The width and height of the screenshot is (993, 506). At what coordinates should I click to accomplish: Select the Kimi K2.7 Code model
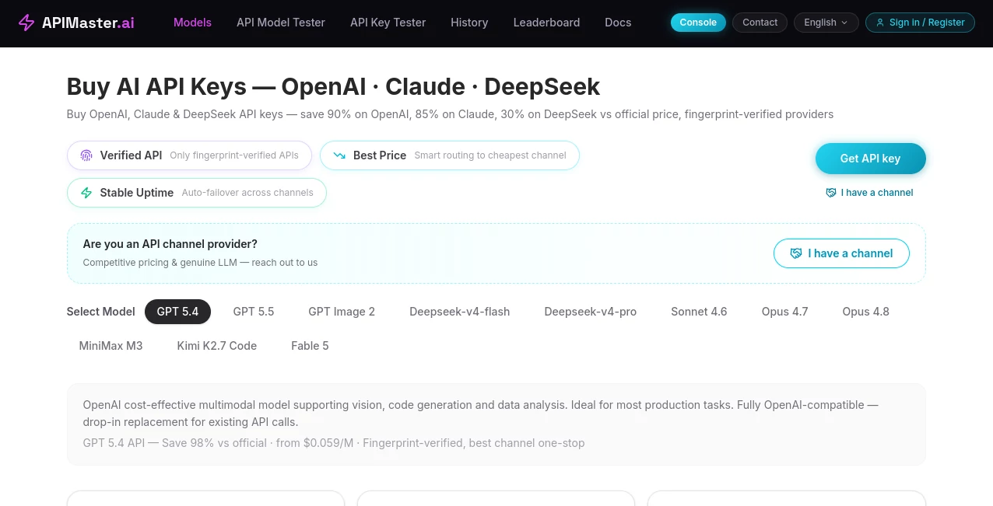tap(217, 346)
